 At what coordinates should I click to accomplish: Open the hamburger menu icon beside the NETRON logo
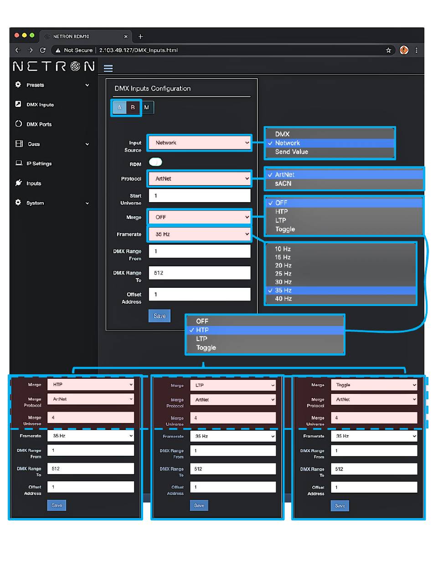pyautogui.click(x=108, y=68)
